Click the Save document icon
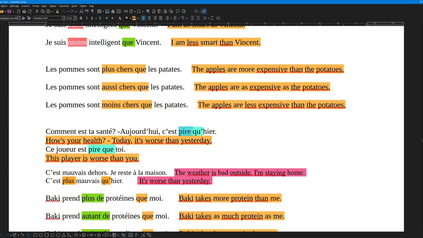Image resolution: width=423 pixels, height=238 pixels. [x=9, y=11]
